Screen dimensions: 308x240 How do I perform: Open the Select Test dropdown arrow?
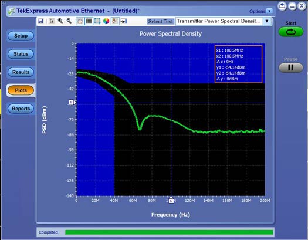tap(267, 21)
